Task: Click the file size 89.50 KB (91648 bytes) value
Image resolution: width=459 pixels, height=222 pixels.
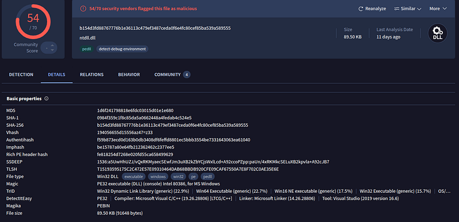Action: pyautogui.click(x=120, y=213)
